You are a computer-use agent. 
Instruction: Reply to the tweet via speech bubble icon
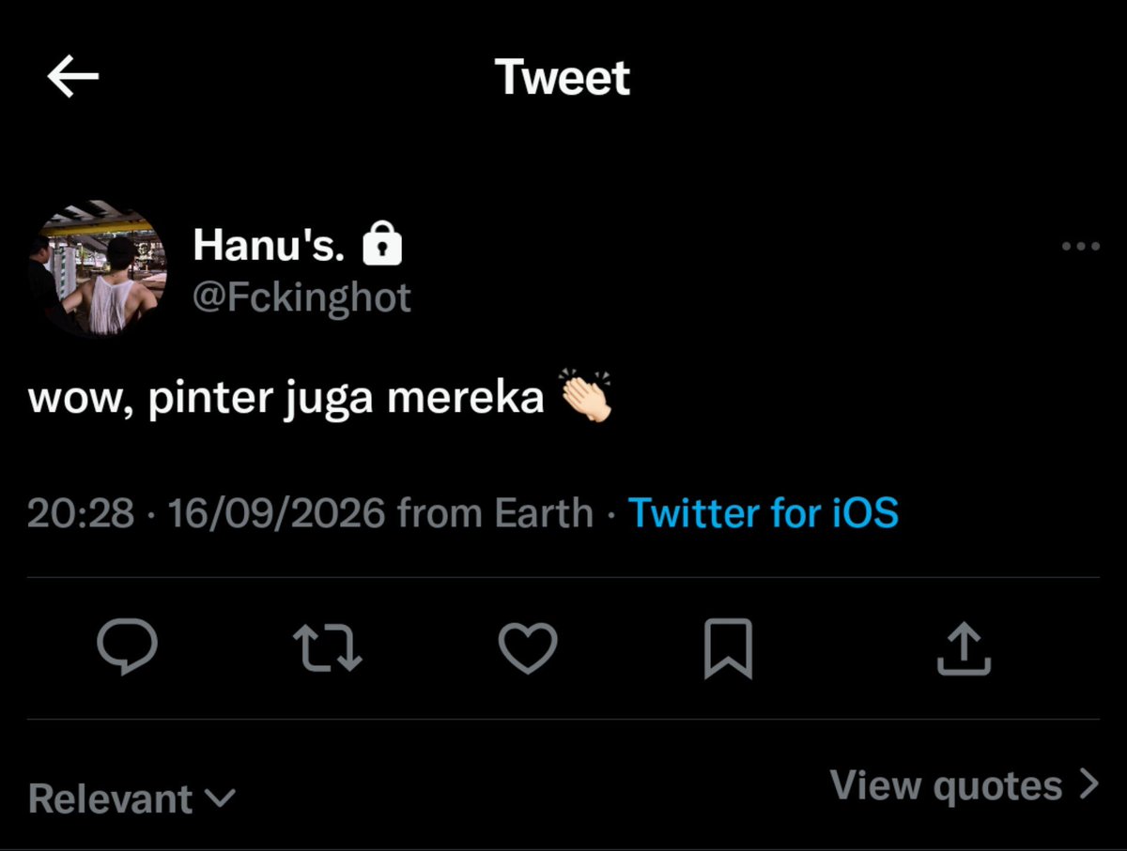click(127, 648)
